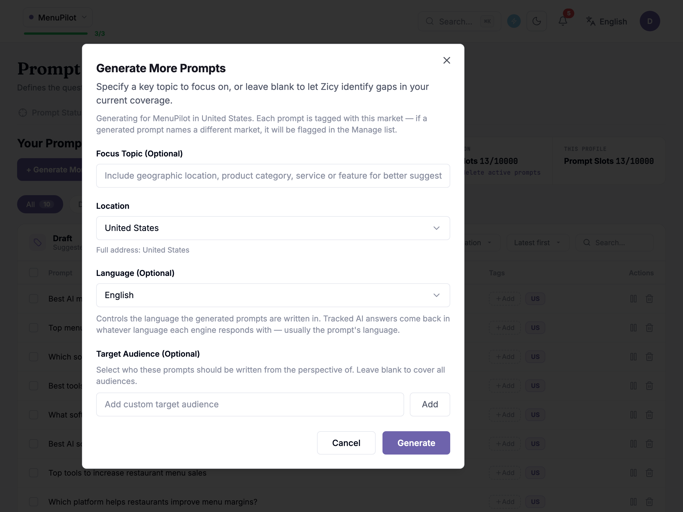Pause the Best AI m... prompt

click(x=633, y=299)
